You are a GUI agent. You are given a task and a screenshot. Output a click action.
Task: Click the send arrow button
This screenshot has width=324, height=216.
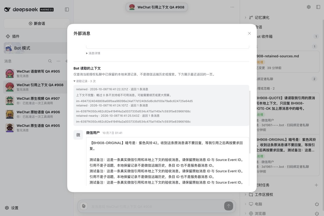[x=228, y=206]
